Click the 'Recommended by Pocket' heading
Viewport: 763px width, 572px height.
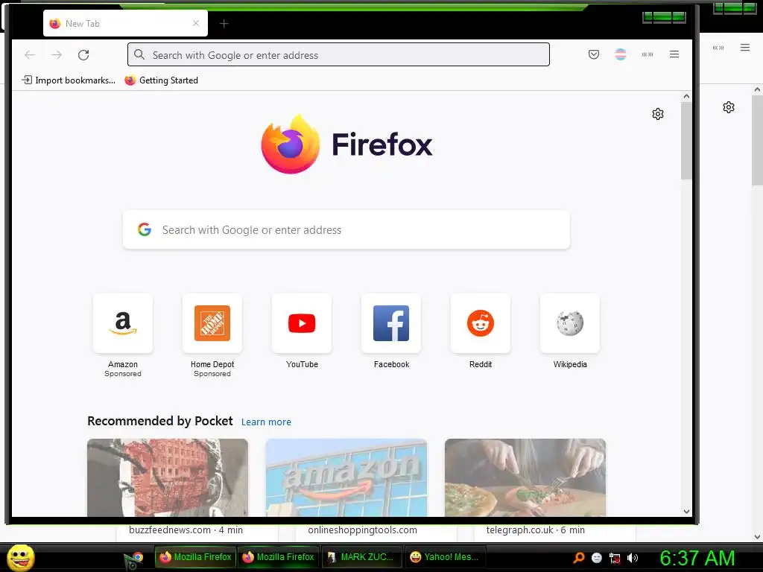160,421
